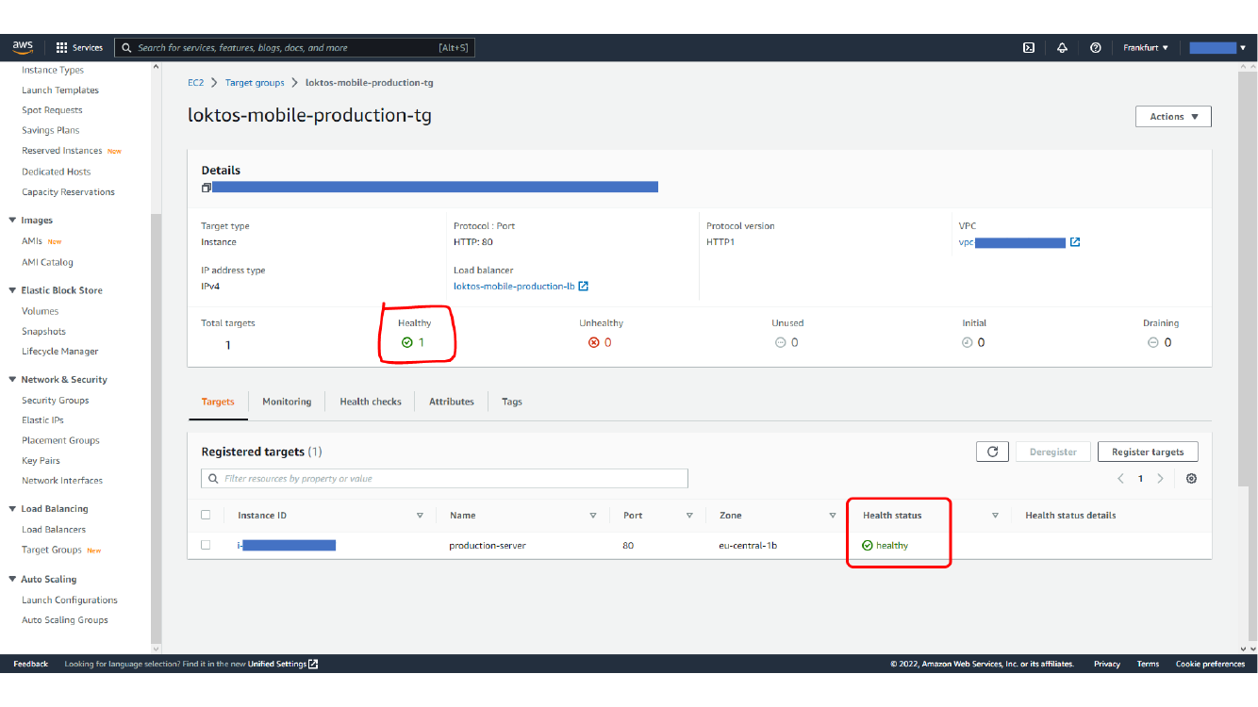The width and height of the screenshot is (1258, 707).
Task: Go to previous page of targets
Action: coord(1120,479)
